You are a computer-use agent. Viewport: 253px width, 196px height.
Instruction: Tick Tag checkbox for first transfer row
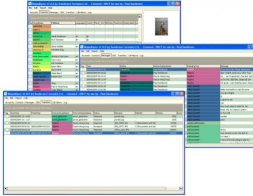(7, 116)
